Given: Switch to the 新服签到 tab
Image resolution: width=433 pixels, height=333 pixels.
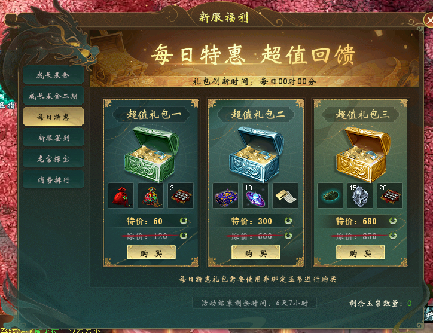Looking at the screenshot, I should (53, 138).
